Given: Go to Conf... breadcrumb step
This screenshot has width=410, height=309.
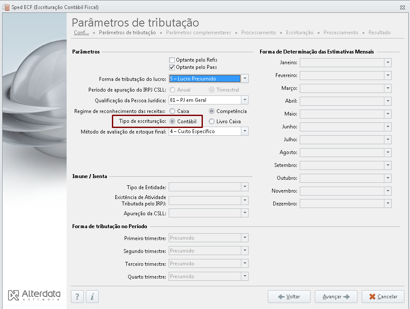Looking at the screenshot, I should [x=81, y=33].
